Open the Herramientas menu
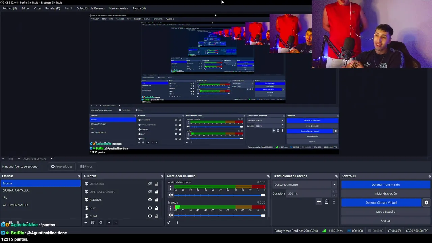 pos(118,8)
